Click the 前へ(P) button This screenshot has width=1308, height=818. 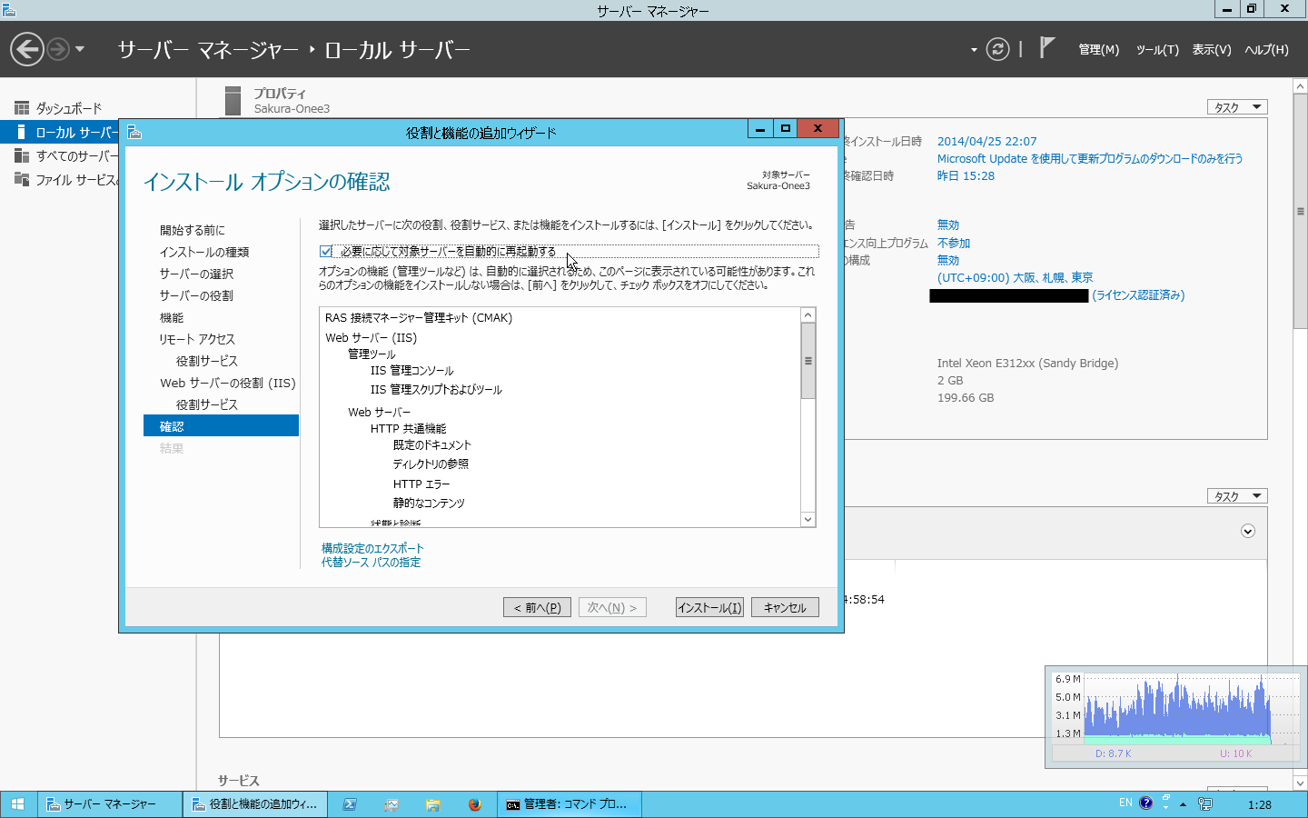tap(538, 607)
